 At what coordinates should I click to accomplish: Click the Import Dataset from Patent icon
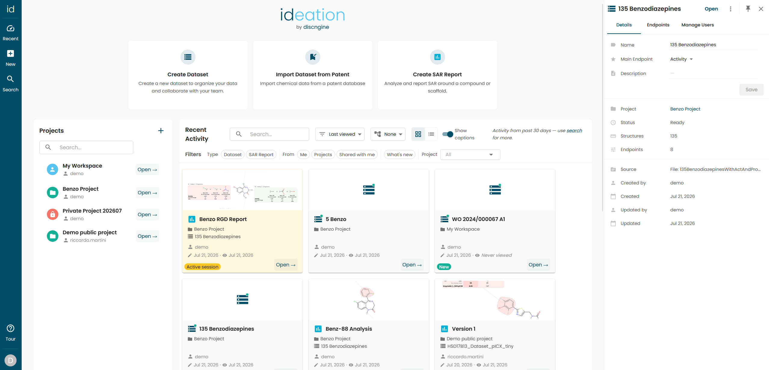(313, 57)
